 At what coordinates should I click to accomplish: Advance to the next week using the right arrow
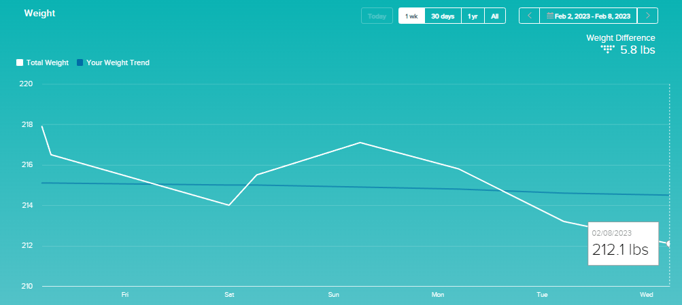tap(649, 16)
